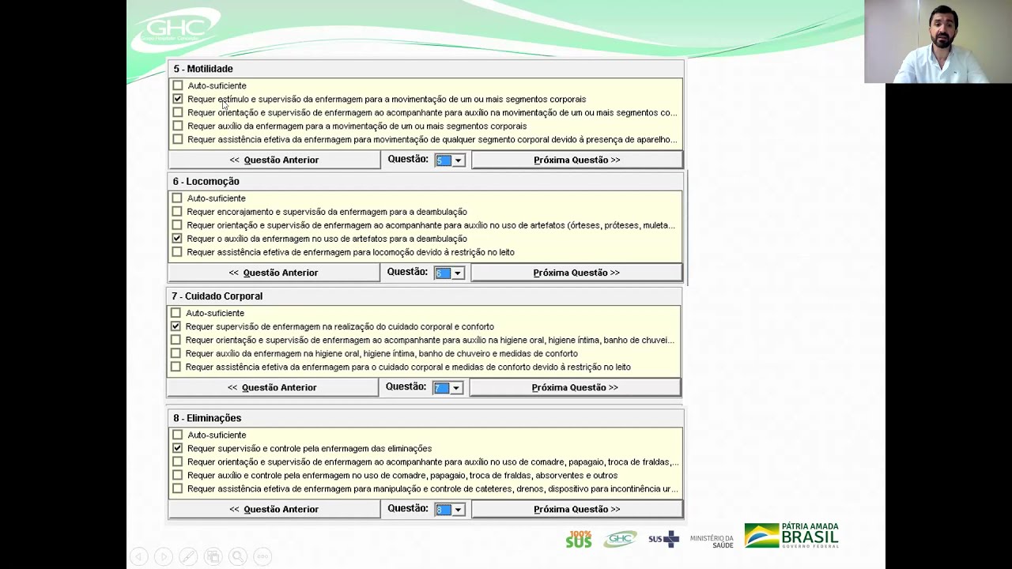The height and width of the screenshot is (569, 1012).
Task: Uncheck Requer supervisão e controle das eliminações
Action: tap(178, 448)
